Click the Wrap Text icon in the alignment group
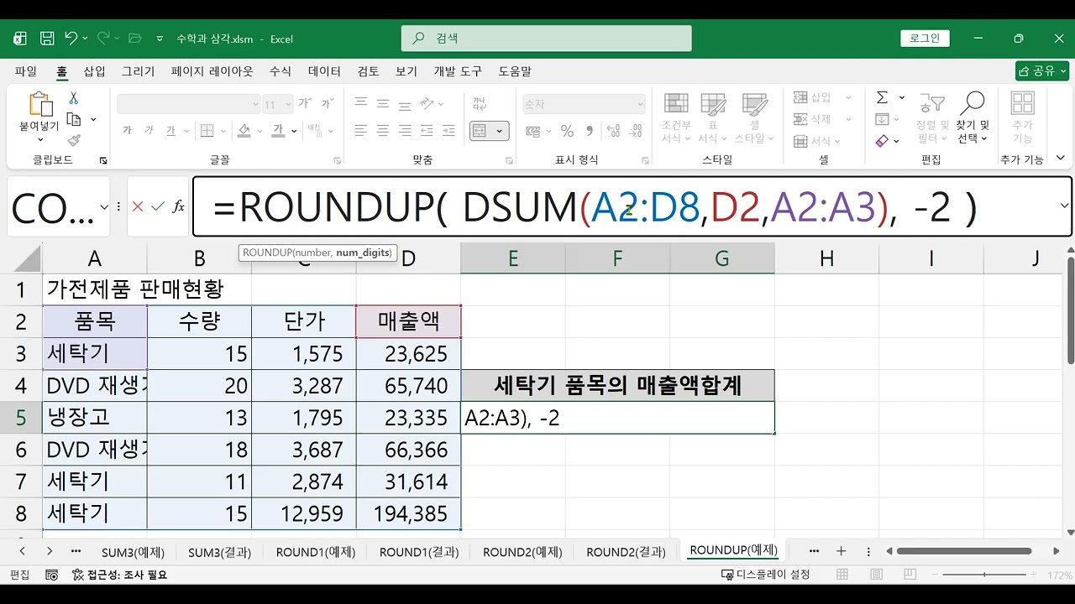 coord(479,104)
